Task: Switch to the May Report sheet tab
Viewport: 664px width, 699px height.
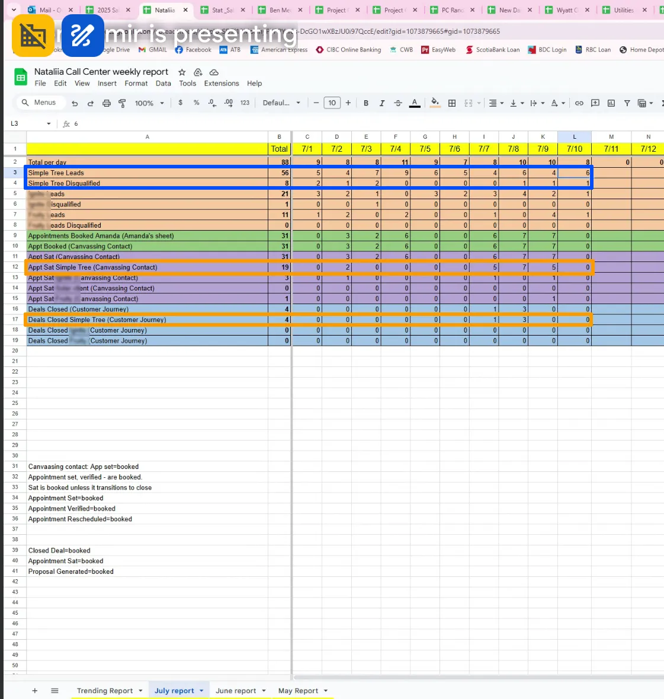Action: pyautogui.click(x=298, y=691)
